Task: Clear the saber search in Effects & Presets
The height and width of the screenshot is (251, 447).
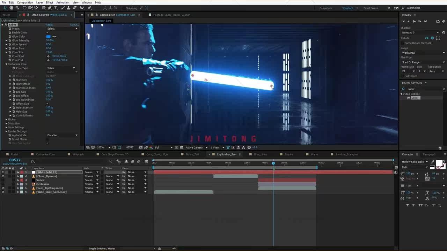Action: [x=444, y=89]
